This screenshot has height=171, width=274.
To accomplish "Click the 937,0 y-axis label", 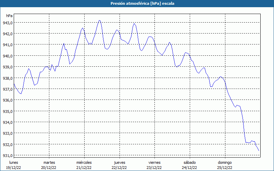I will pos(8,89).
